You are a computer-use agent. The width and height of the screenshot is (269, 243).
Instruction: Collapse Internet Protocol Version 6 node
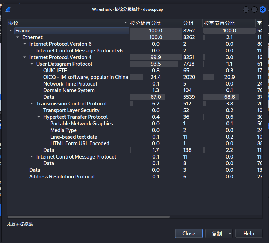coord(25,44)
